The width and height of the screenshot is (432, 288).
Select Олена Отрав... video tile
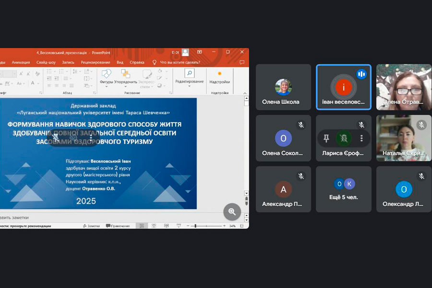(x=404, y=87)
